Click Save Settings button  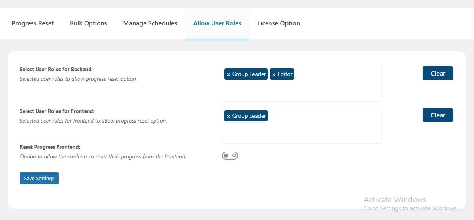(x=39, y=178)
